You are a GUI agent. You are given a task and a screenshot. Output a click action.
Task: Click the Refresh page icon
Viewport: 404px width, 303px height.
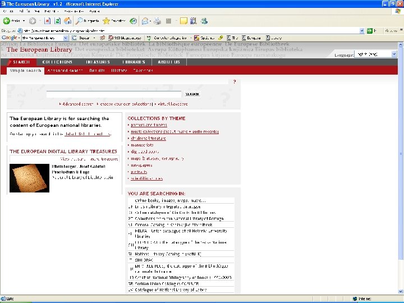pyautogui.click(x=58, y=21)
